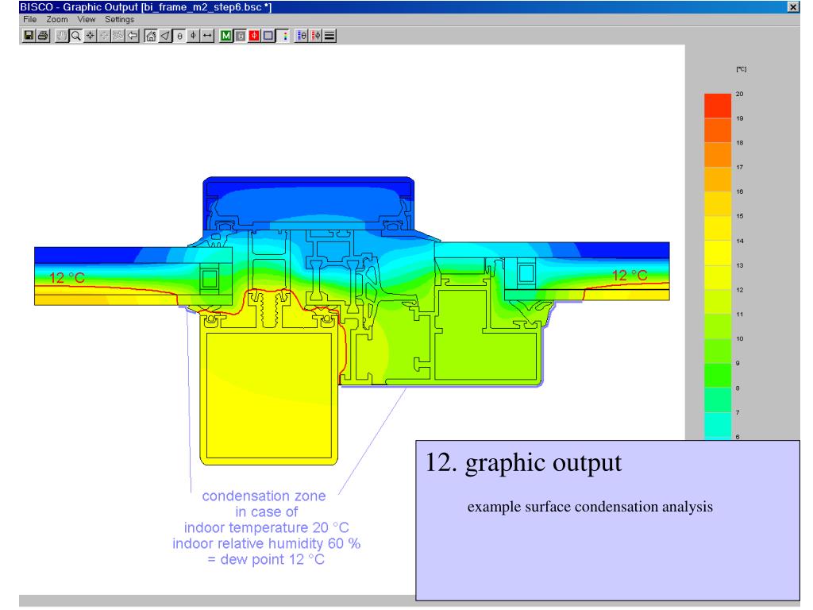Open the Zoom menu
This screenshot has height=610, width=813.
click(57, 19)
